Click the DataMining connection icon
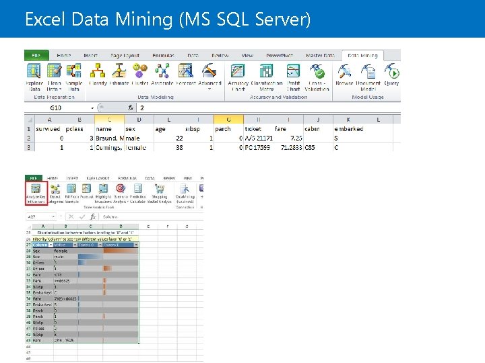Image resolution: width=485 pixels, height=363 pixels. coord(185,193)
